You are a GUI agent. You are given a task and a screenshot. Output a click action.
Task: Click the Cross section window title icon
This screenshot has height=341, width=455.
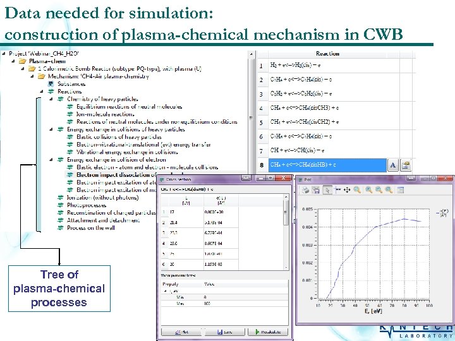point(162,179)
